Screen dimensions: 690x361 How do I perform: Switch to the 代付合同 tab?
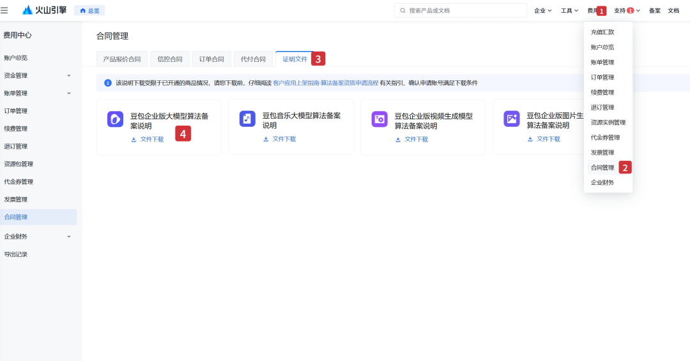pos(253,59)
